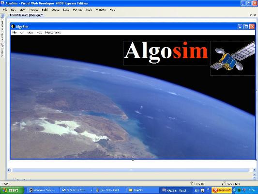This screenshot has width=258, height=194.
Task: Click the AlgoSim form moon icon
Action: pyautogui.click(x=13, y=26)
